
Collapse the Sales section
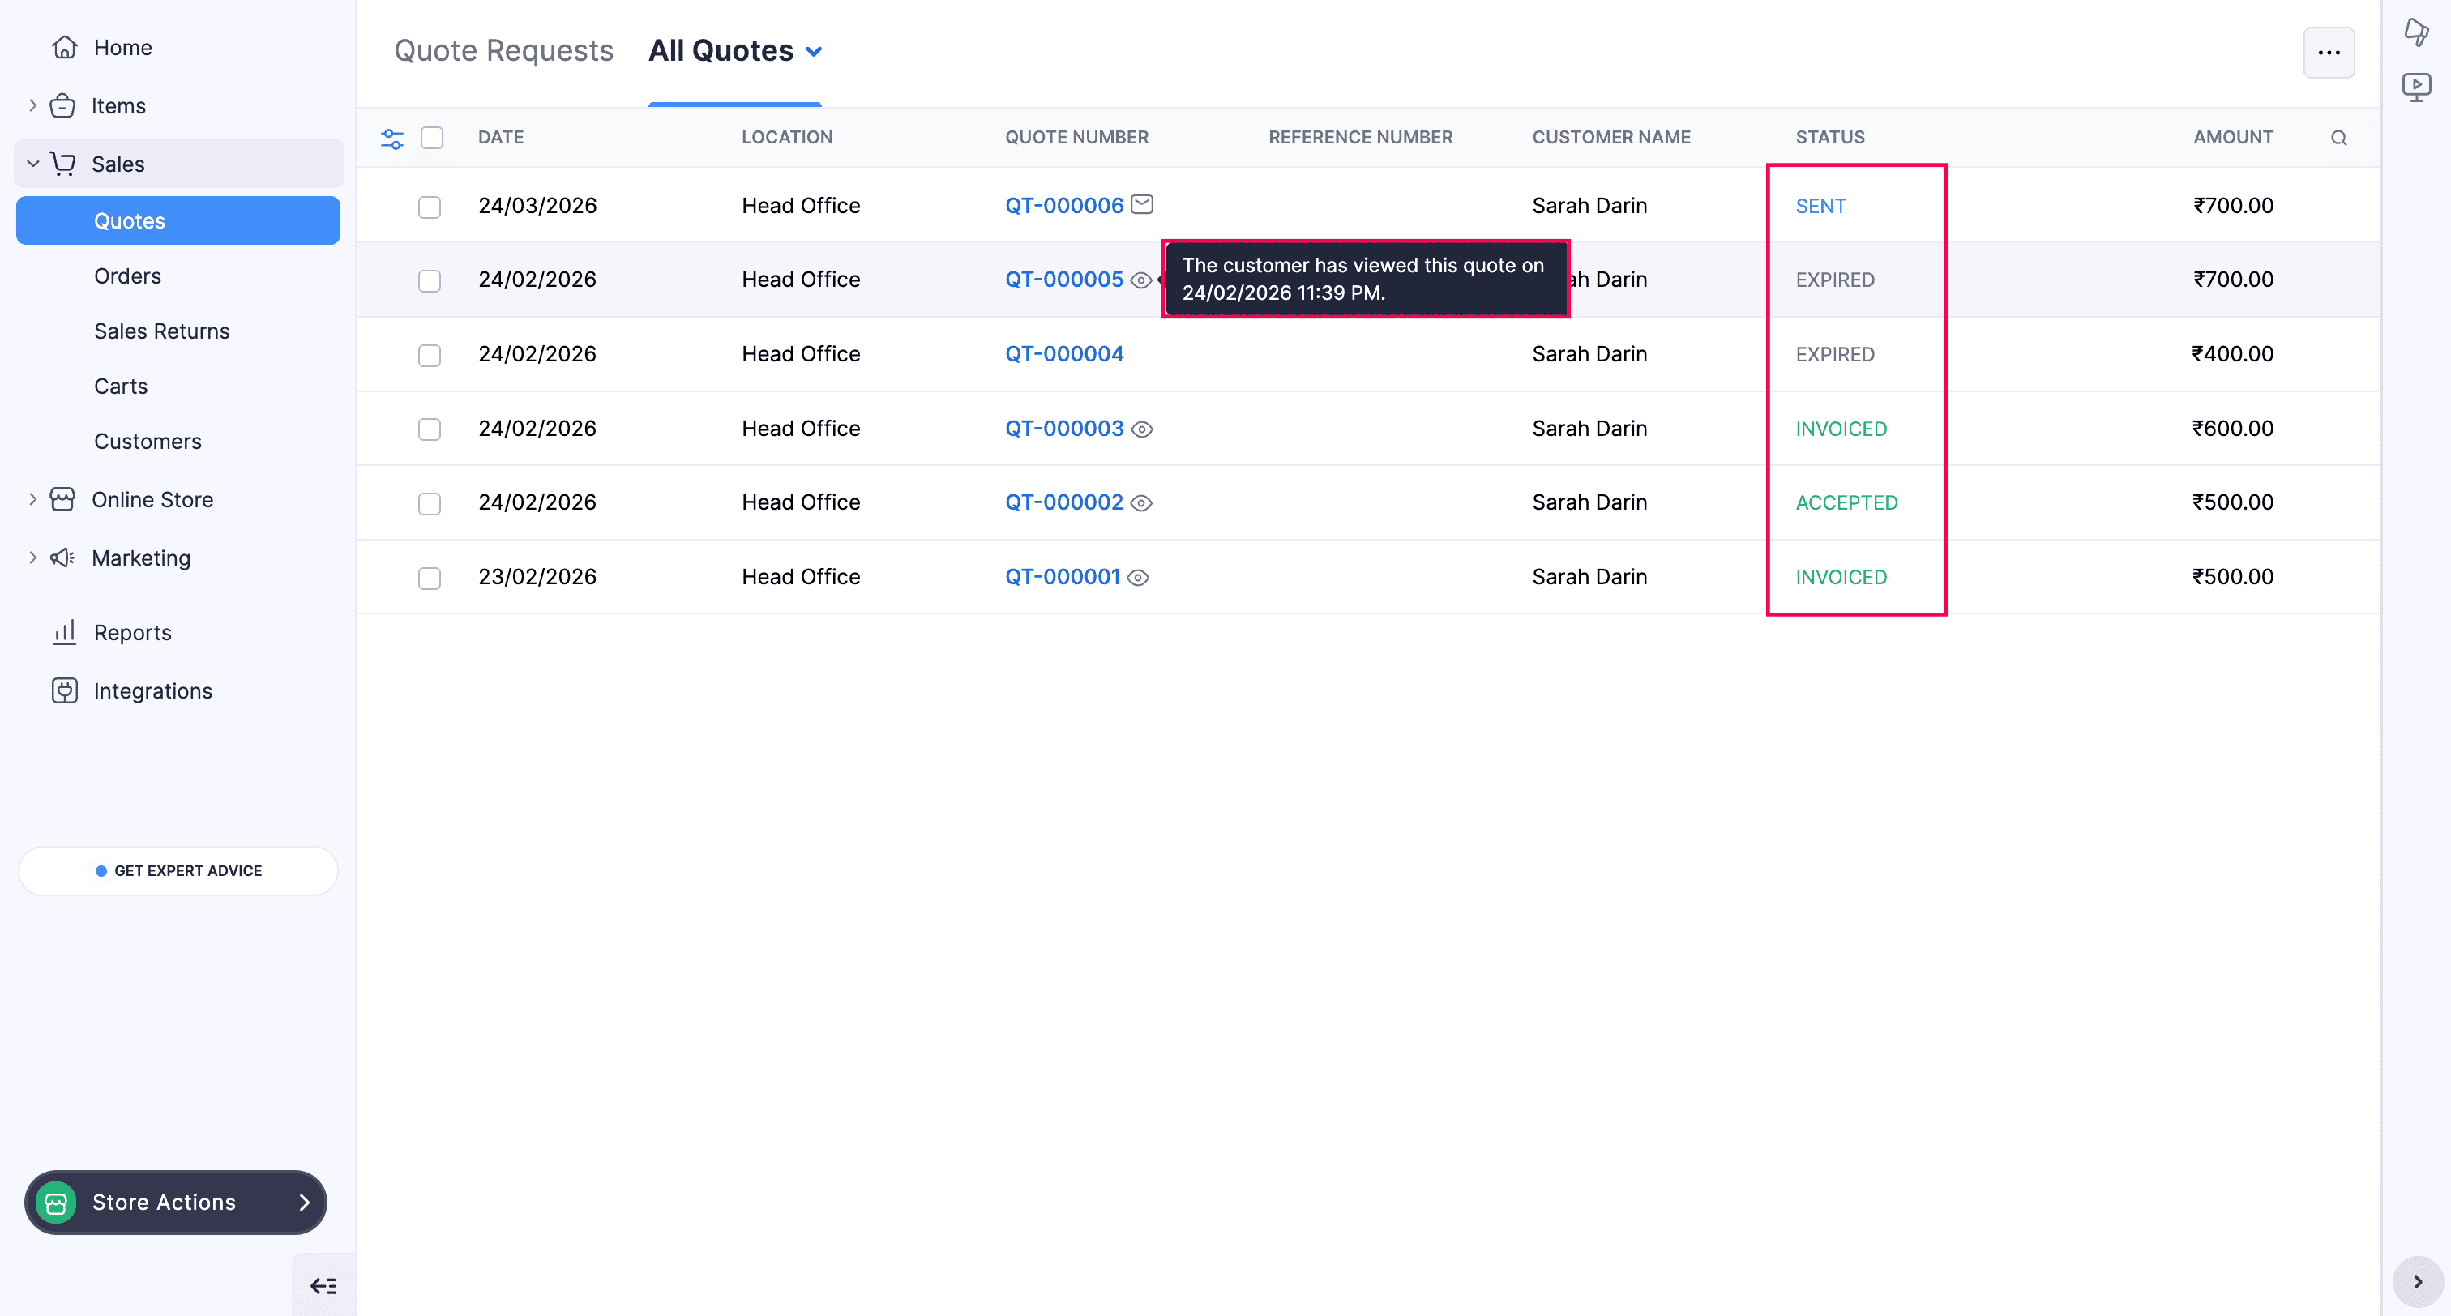(x=33, y=163)
